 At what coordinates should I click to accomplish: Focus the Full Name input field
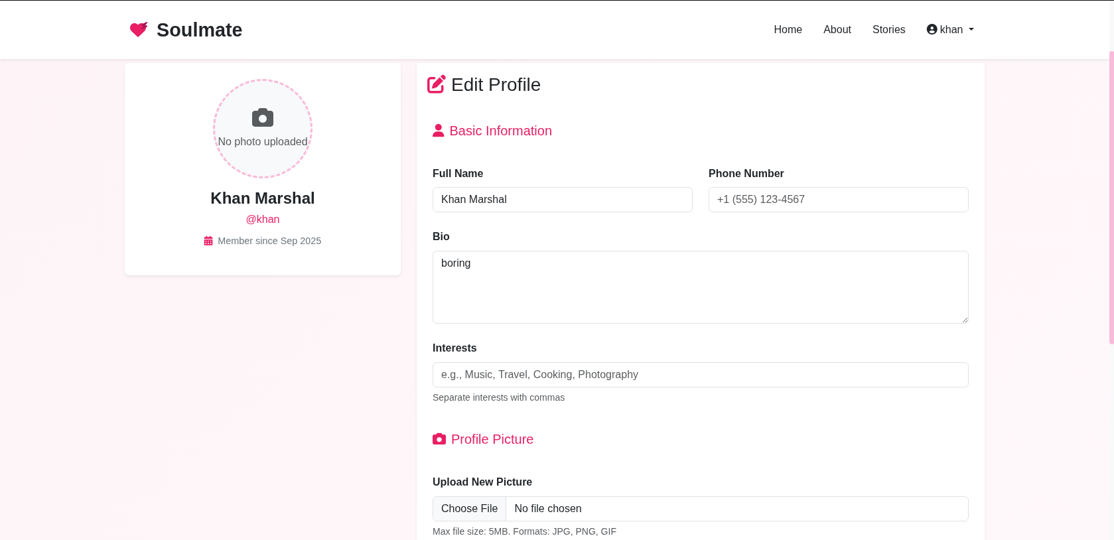click(563, 200)
